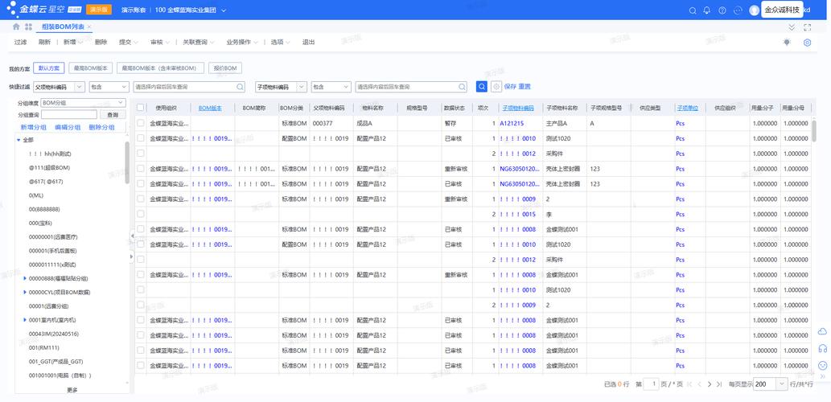
Task: Select the 报价BOM scheme button
Action: coord(225,68)
